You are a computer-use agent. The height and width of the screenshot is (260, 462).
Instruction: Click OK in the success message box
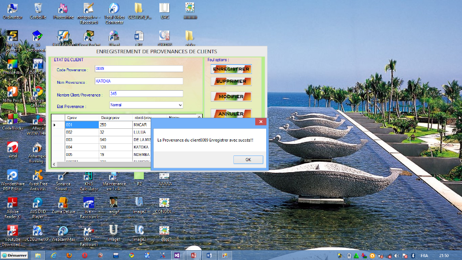click(248, 159)
